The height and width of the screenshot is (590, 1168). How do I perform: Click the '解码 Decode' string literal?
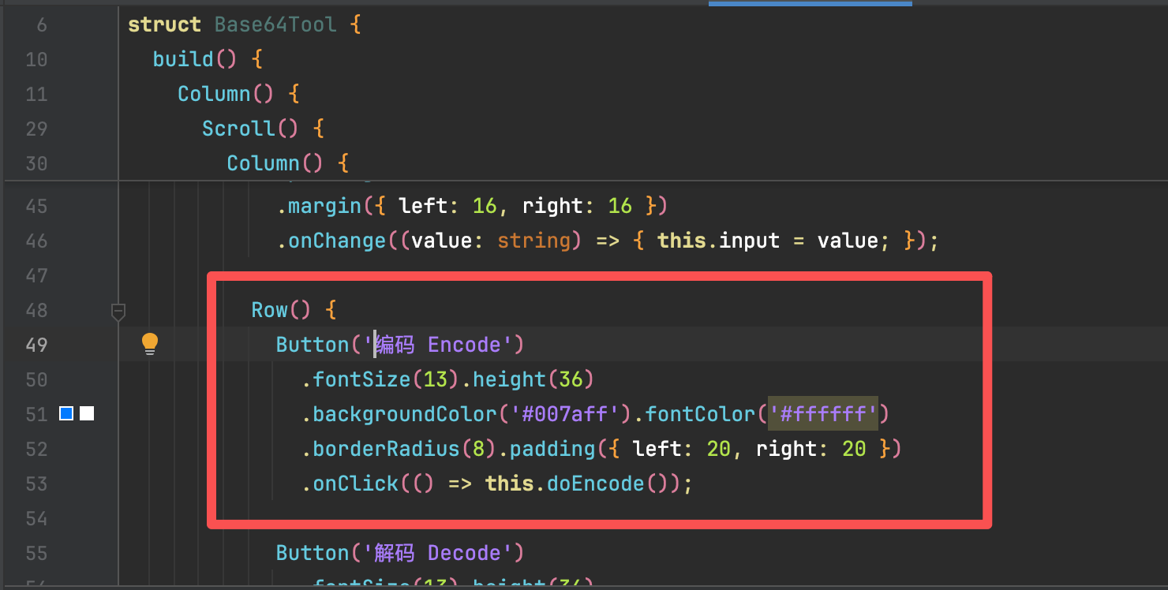click(x=436, y=553)
